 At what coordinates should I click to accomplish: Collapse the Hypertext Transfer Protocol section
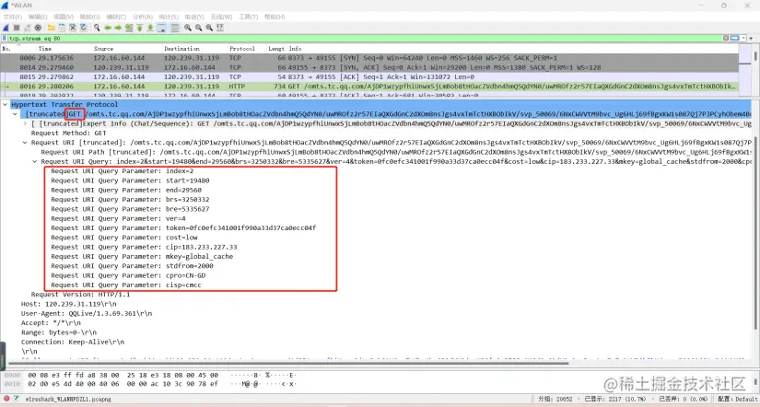[5, 105]
